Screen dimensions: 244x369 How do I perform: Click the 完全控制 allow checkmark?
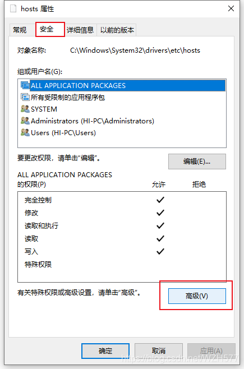tap(160, 200)
